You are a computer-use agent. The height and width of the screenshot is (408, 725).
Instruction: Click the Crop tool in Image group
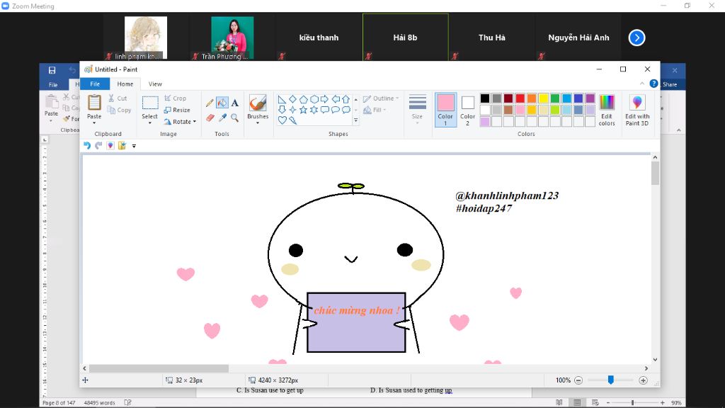tap(176, 98)
